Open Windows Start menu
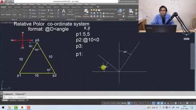The width and height of the screenshot is (196, 110). pyautogui.click(x=3, y=108)
